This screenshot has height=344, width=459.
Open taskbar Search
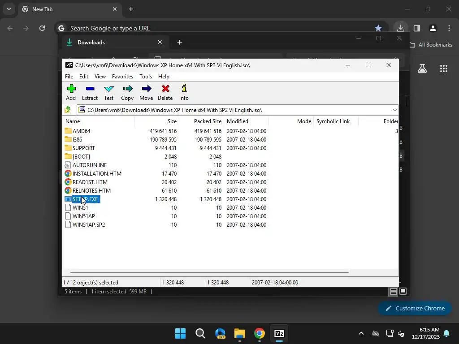click(200, 333)
